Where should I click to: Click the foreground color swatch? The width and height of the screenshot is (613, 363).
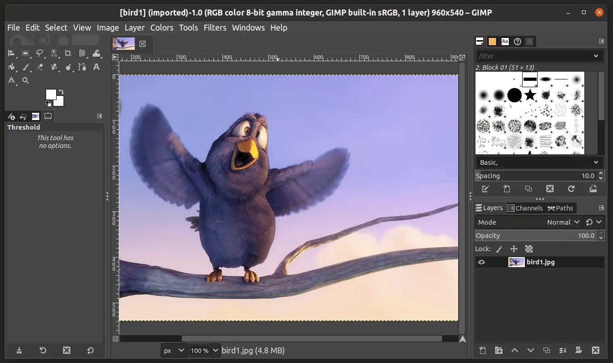coord(51,94)
